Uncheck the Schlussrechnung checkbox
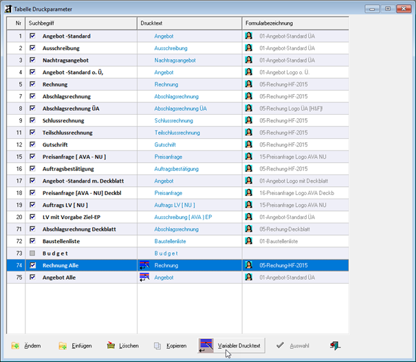This screenshot has height=362, width=416. [32, 121]
